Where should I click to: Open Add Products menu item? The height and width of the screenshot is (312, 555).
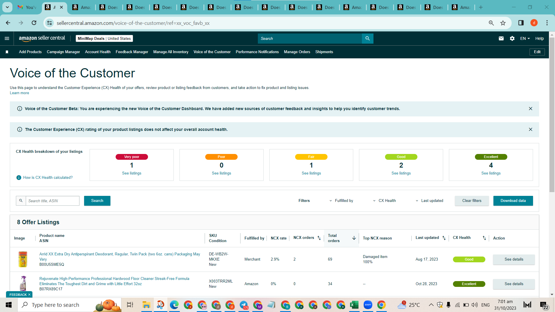(x=30, y=52)
